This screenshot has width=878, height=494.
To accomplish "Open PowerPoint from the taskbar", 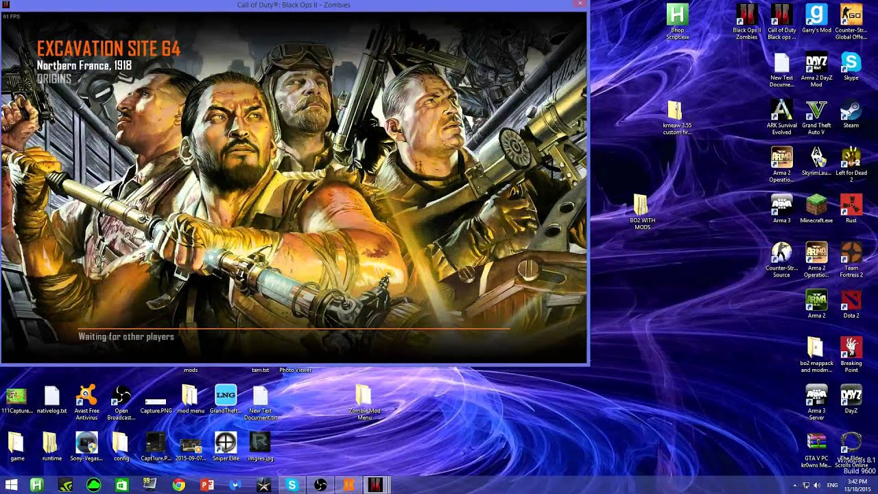I will click(x=207, y=485).
